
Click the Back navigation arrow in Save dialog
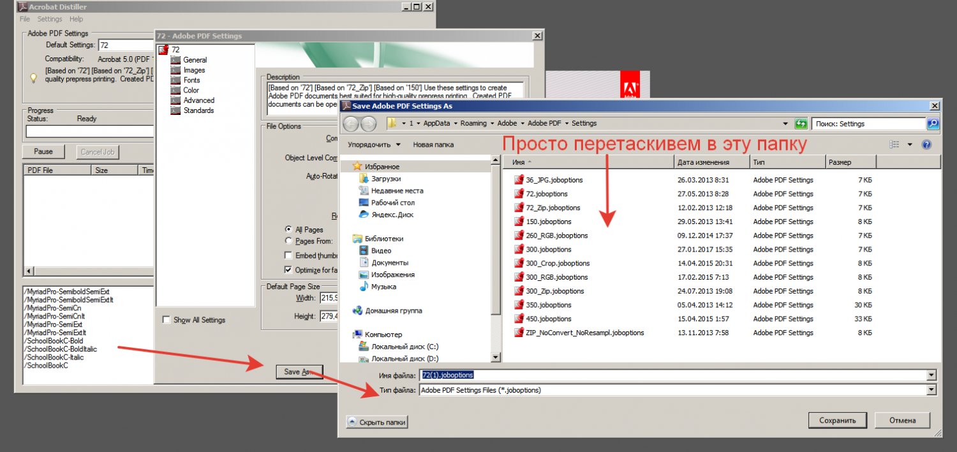tap(352, 123)
